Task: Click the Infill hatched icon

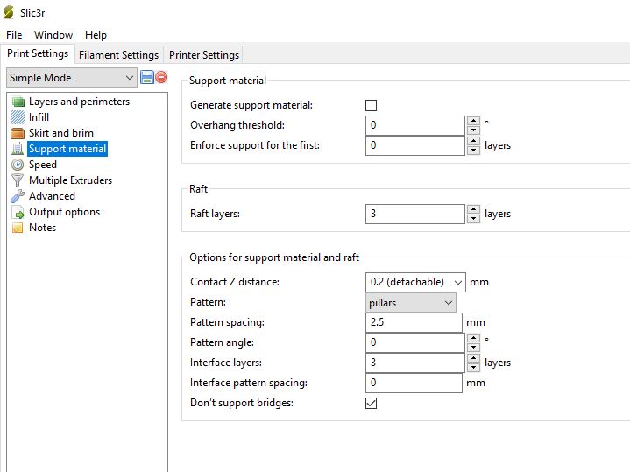Action: click(x=18, y=117)
